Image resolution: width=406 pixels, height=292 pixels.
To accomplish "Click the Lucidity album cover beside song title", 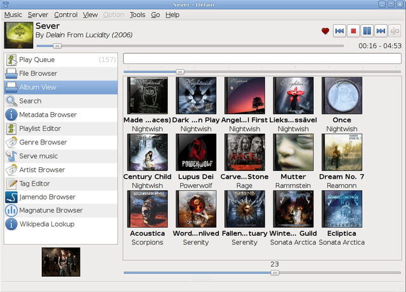I will pyautogui.click(x=18, y=35).
